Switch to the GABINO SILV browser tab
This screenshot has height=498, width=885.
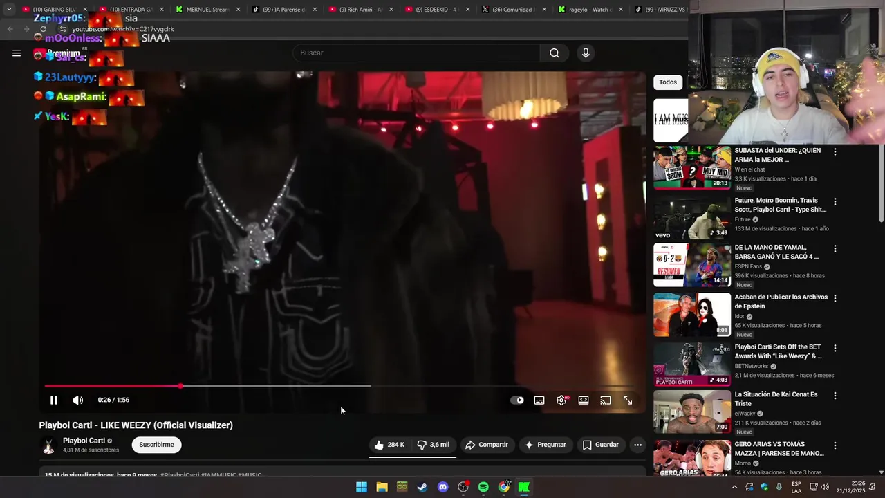[x=54, y=10]
